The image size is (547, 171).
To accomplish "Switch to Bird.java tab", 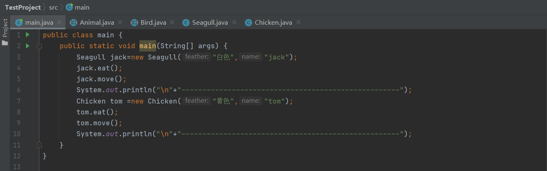I will click(154, 23).
